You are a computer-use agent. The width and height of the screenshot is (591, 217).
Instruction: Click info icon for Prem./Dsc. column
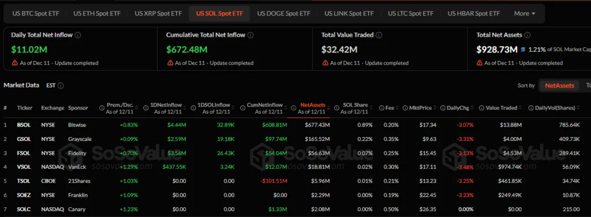(x=102, y=108)
